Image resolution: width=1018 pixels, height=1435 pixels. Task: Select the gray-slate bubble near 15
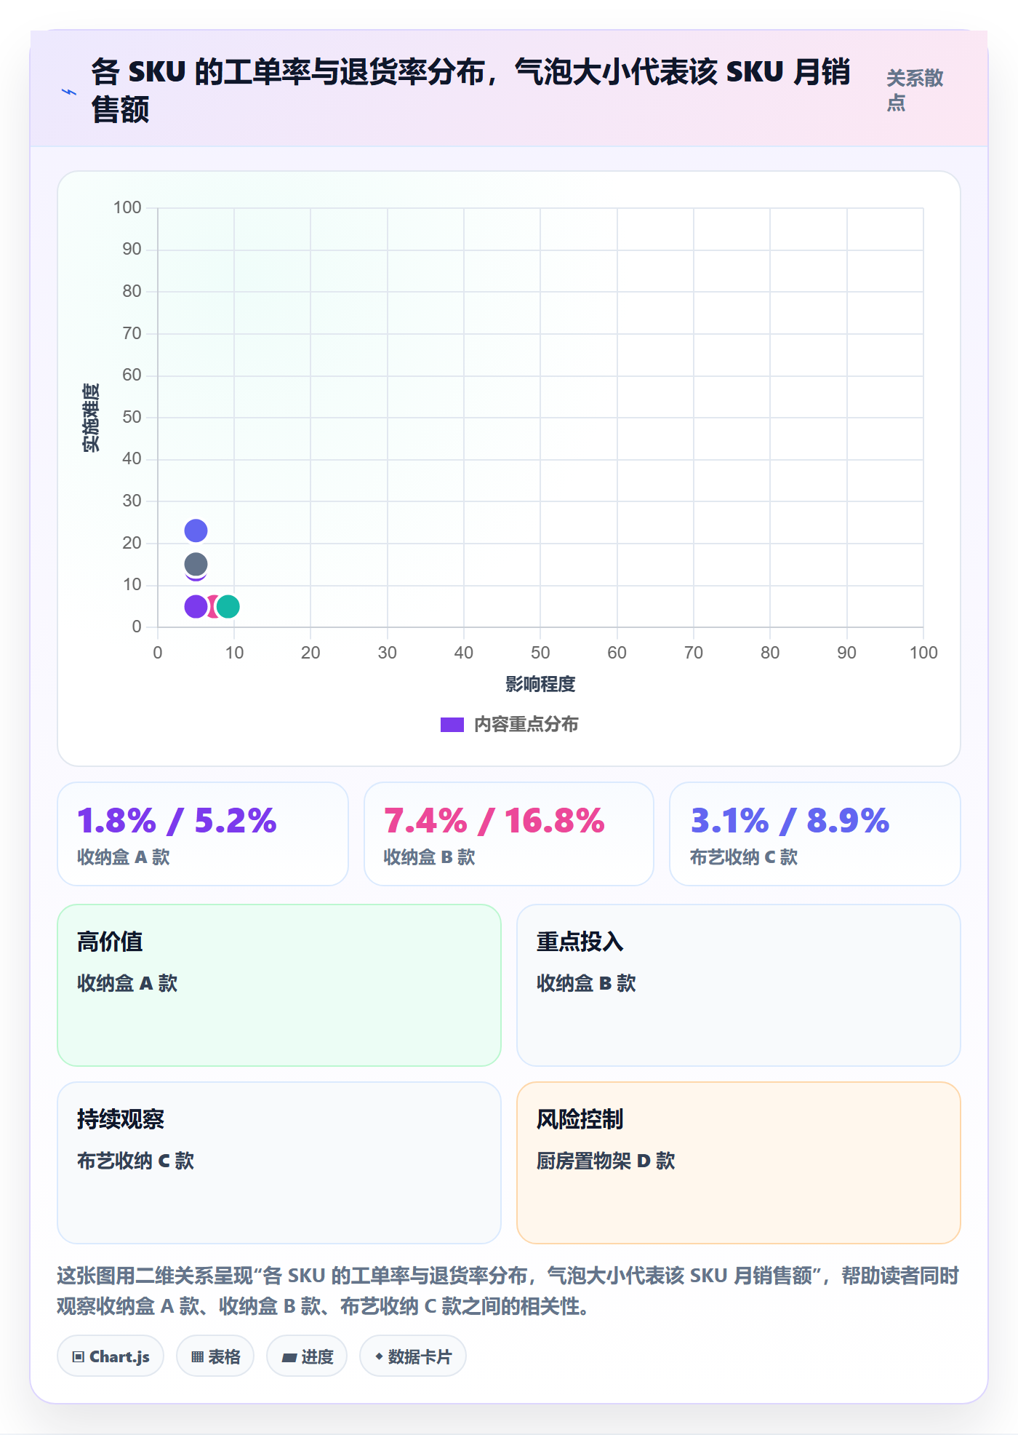click(x=196, y=564)
